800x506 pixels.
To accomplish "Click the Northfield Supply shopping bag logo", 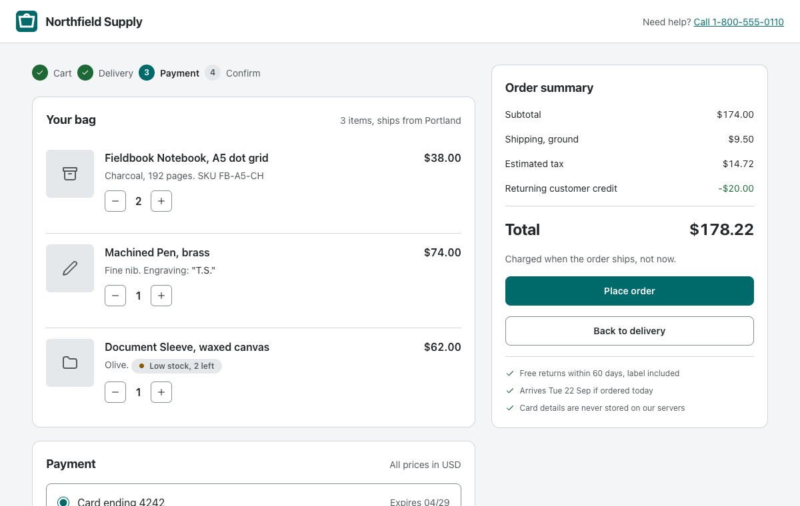I will click(27, 21).
